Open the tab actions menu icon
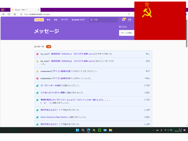188x141 pixels. (7, 10)
